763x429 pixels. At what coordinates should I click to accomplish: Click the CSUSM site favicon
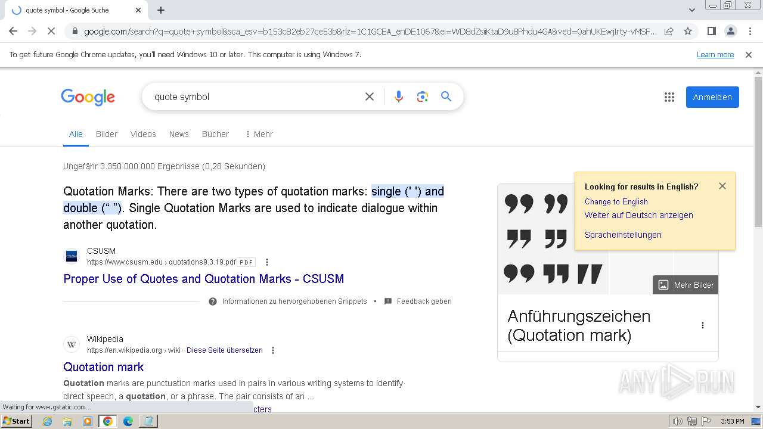(x=72, y=256)
